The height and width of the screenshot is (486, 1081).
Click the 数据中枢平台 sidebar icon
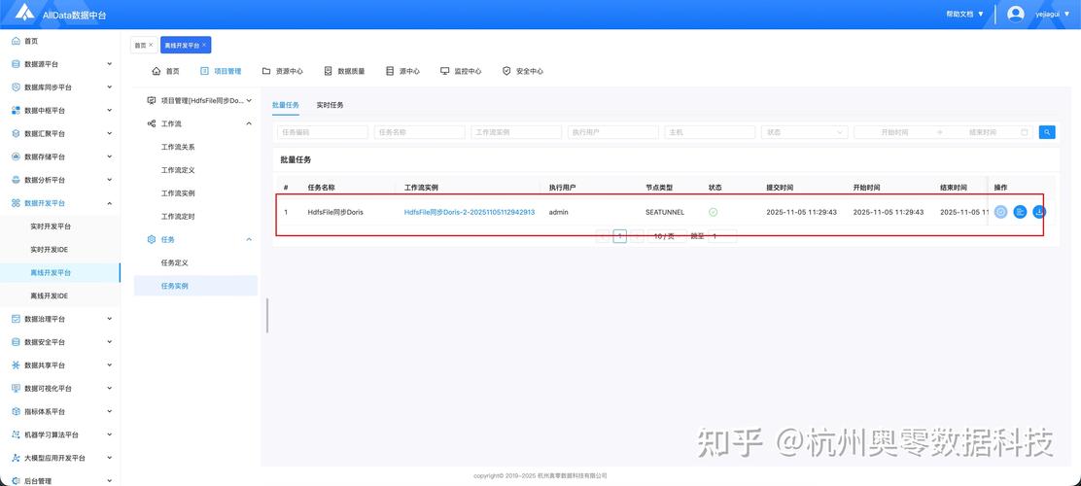click(x=16, y=110)
